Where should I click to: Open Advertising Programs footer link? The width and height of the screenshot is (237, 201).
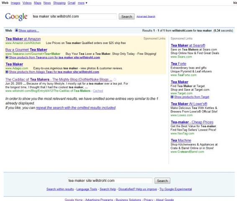99,200
